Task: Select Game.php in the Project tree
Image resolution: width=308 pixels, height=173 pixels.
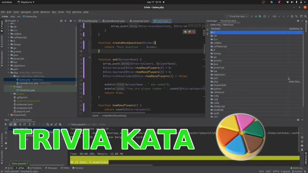Action: click(x=24, y=80)
